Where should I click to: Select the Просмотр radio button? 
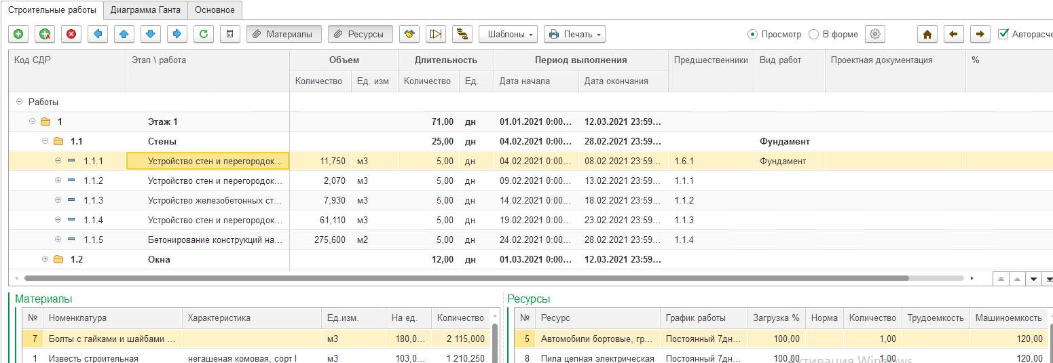(752, 34)
